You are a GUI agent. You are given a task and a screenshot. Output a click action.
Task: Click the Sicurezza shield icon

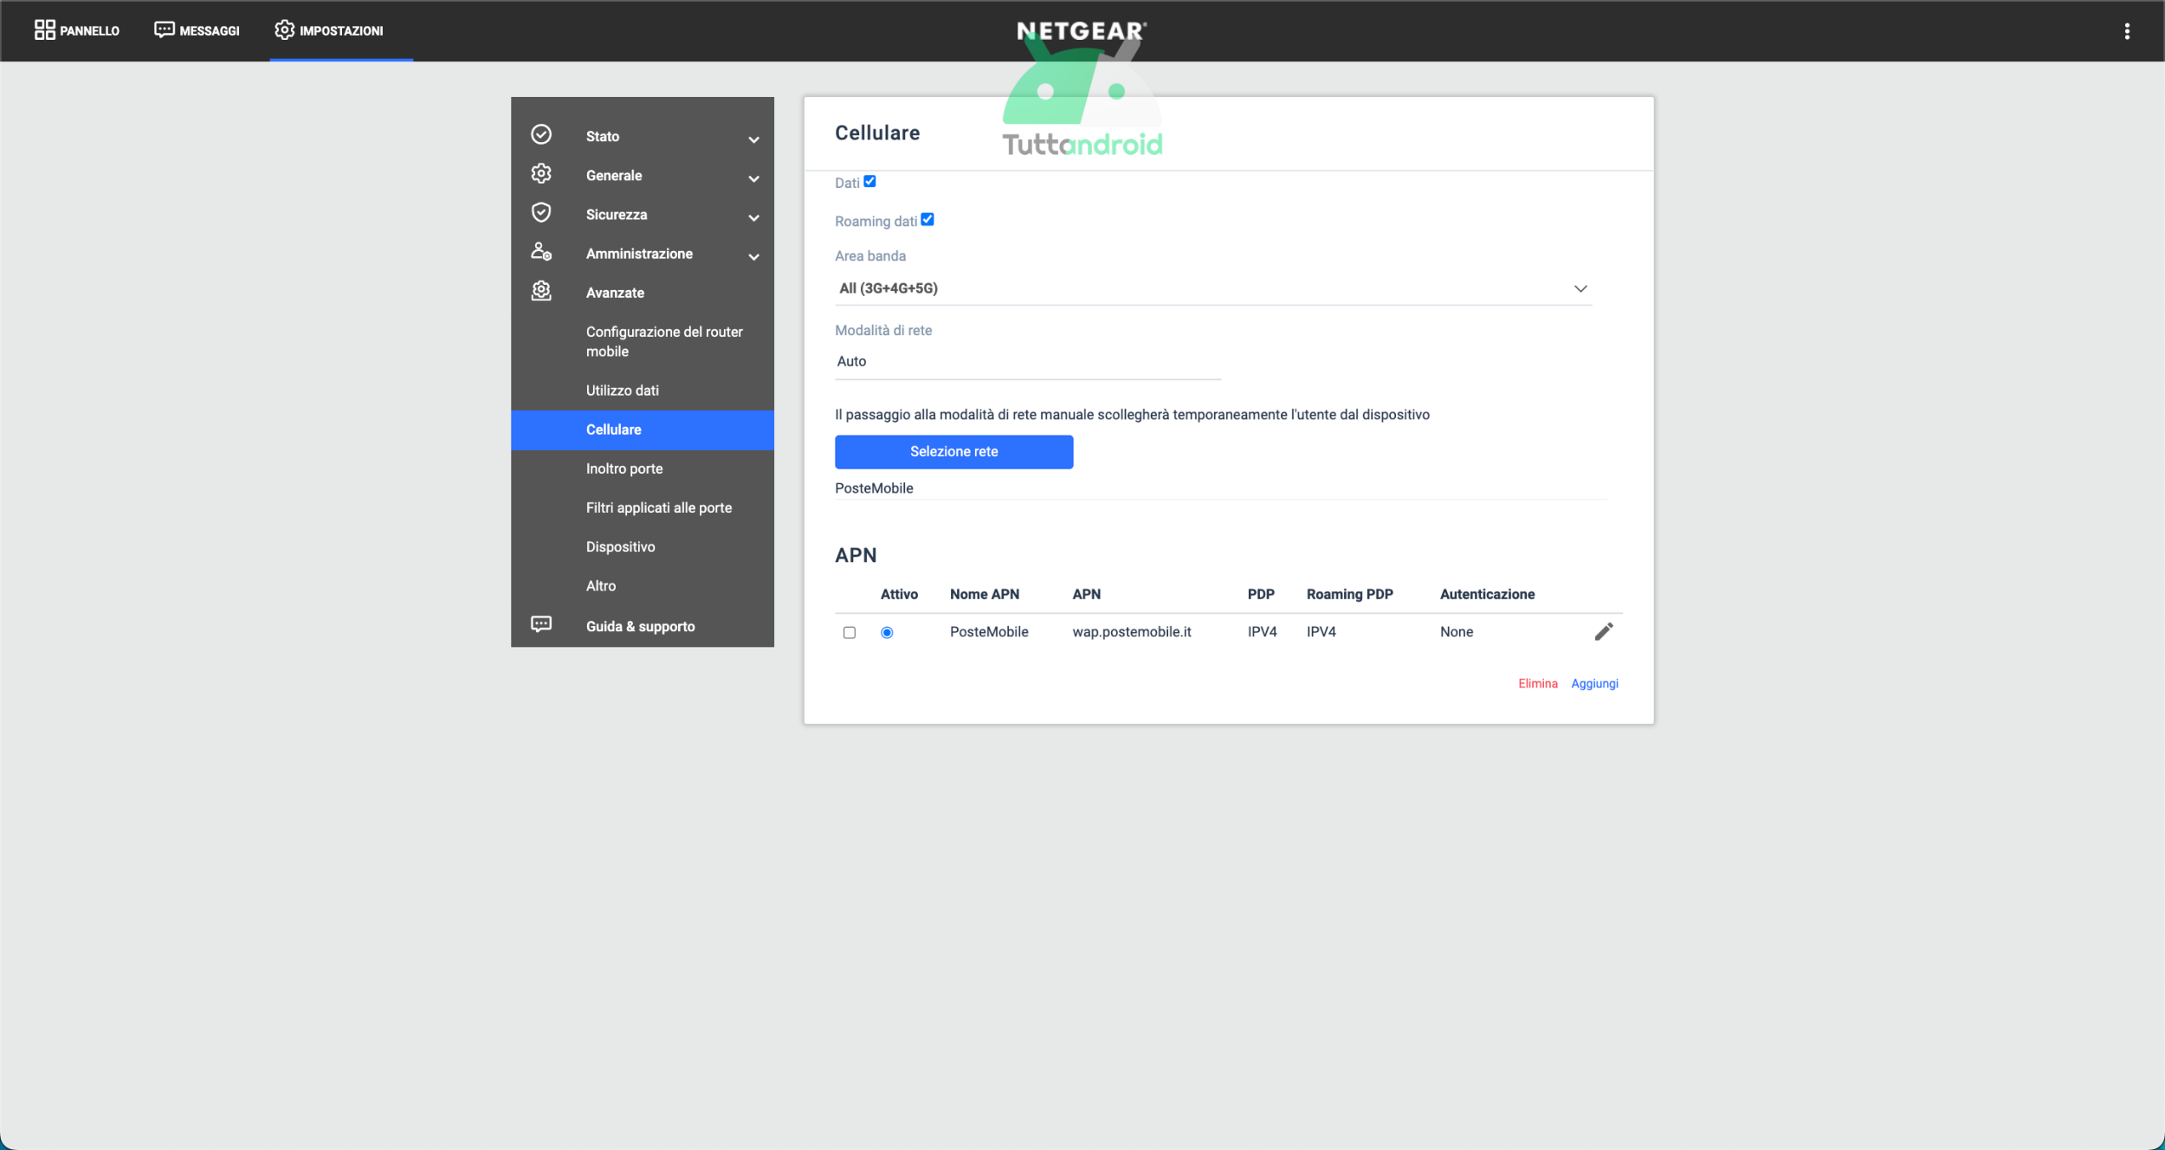point(541,213)
